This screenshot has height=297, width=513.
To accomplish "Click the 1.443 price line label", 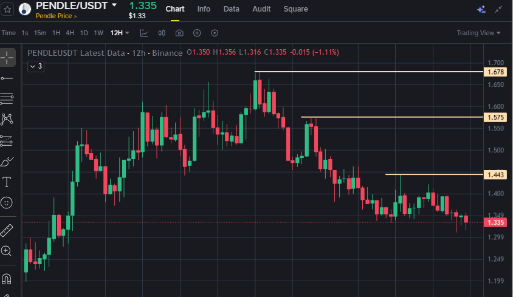I will 495,175.
